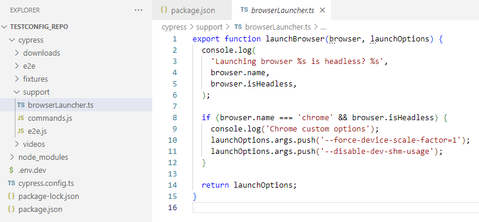
Task: Click the braces icon beside package-lock.json
Action: [11, 197]
